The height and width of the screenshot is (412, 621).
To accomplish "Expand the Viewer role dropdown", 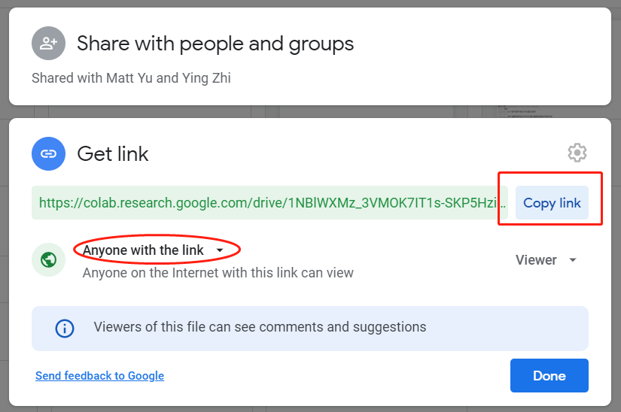I will pyautogui.click(x=546, y=260).
